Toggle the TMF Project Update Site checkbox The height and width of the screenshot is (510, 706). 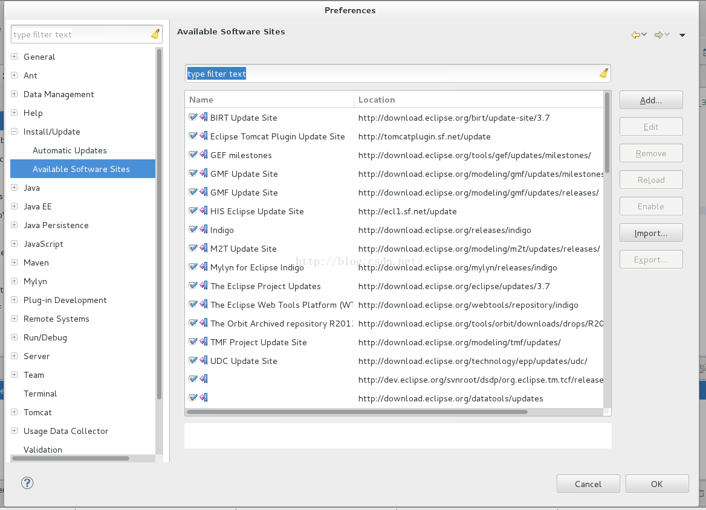point(193,342)
